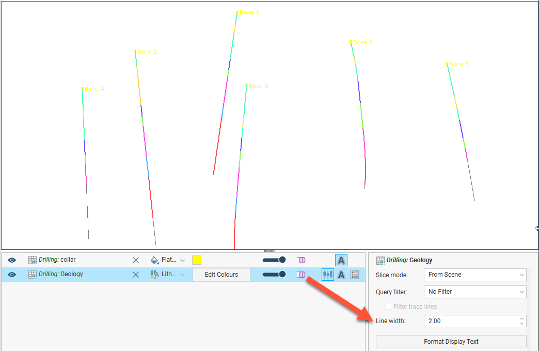Viewport: 539px width, 351px height.
Task: Increase Line width with the up arrow
Action: (522, 318)
